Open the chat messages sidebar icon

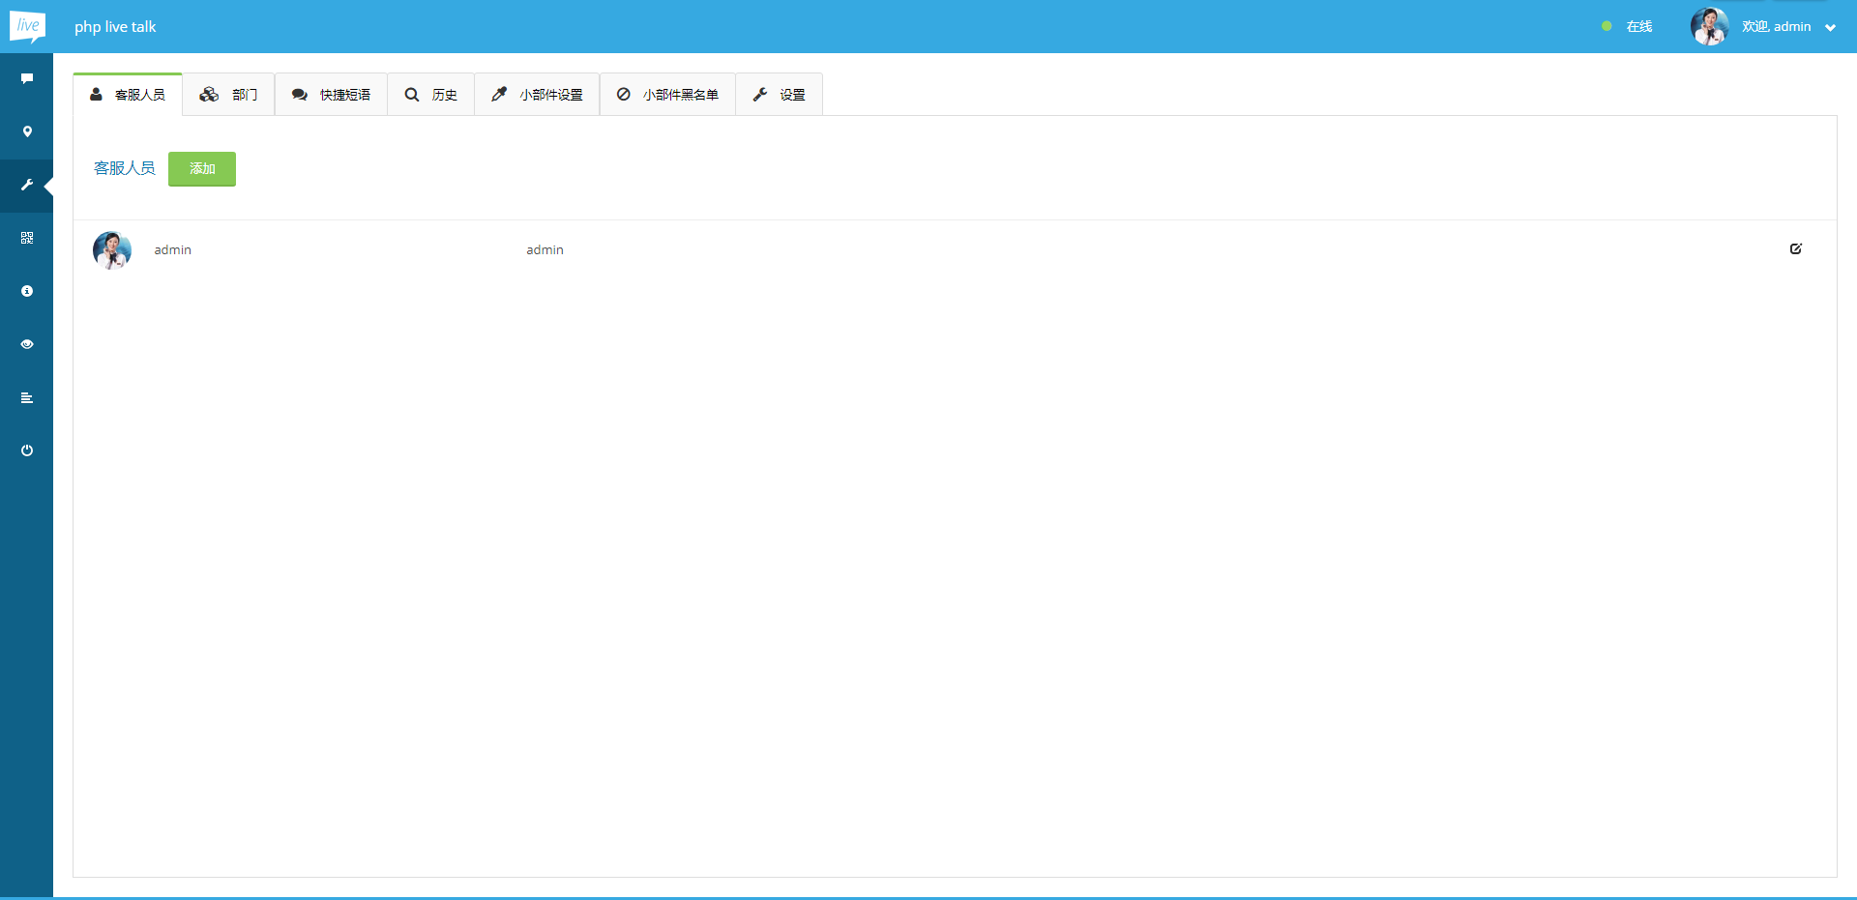[x=27, y=78]
